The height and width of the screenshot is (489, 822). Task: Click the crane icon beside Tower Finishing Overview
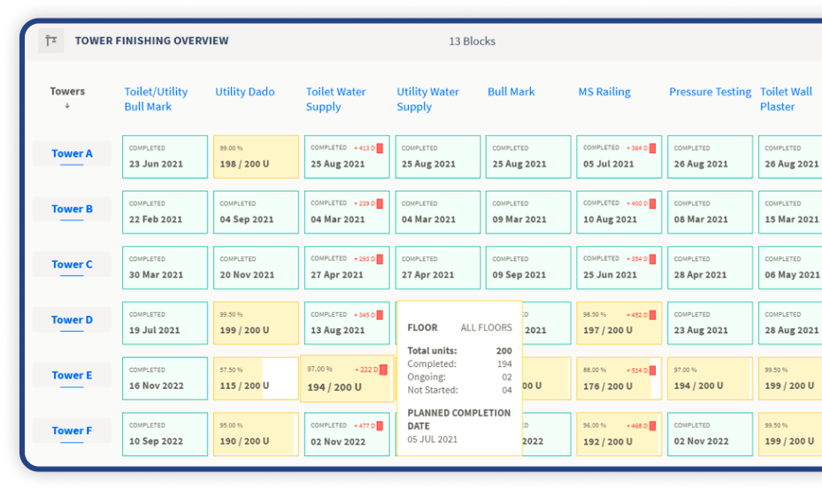pos(50,41)
